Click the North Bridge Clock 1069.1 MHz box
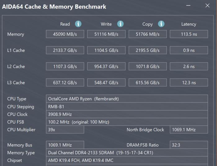 pos(189,130)
